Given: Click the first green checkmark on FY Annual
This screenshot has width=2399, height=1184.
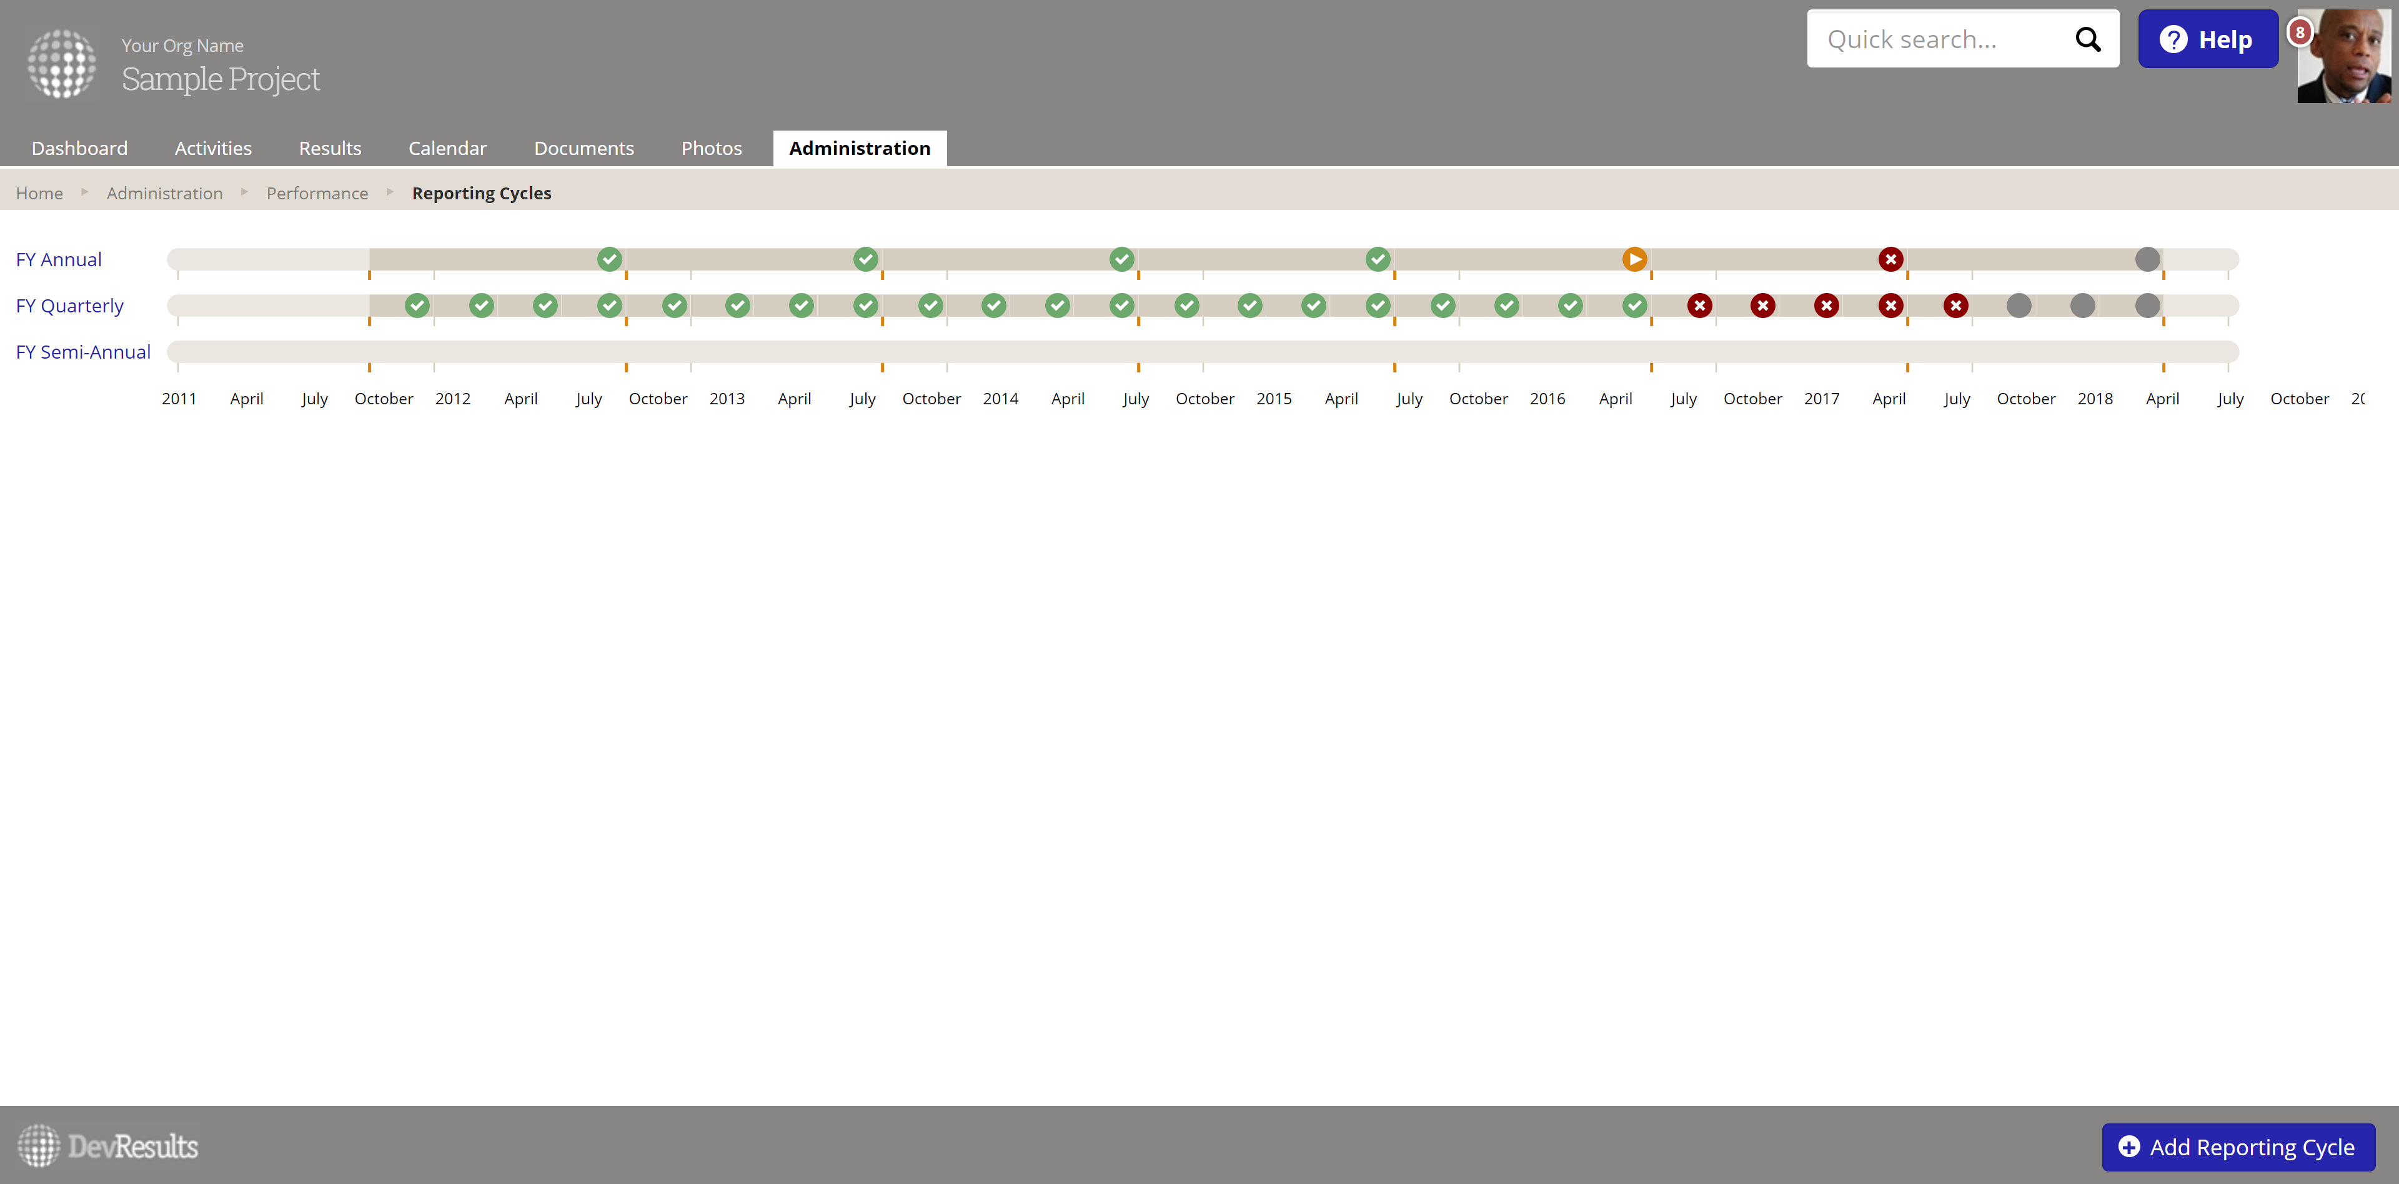Looking at the screenshot, I should [x=609, y=259].
